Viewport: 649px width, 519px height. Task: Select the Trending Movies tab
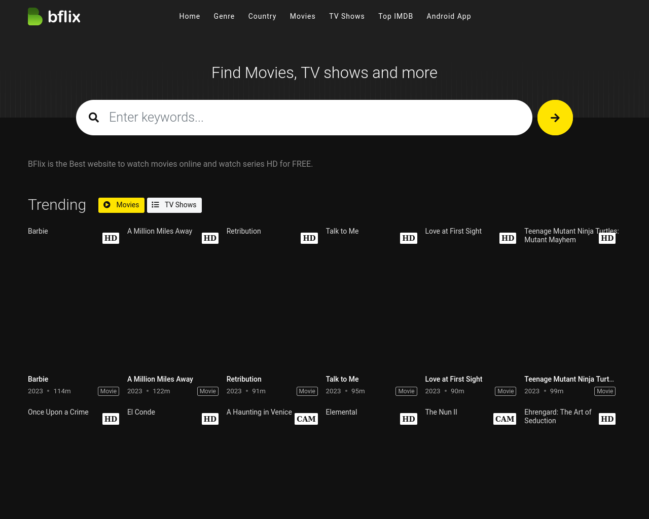pyautogui.click(x=121, y=205)
